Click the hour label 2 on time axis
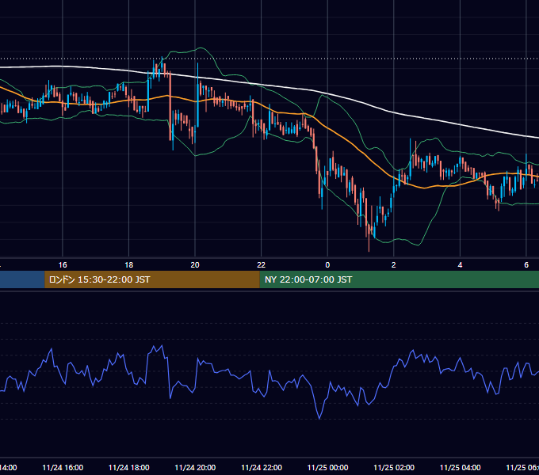This screenshot has height=475, width=539. [394, 265]
